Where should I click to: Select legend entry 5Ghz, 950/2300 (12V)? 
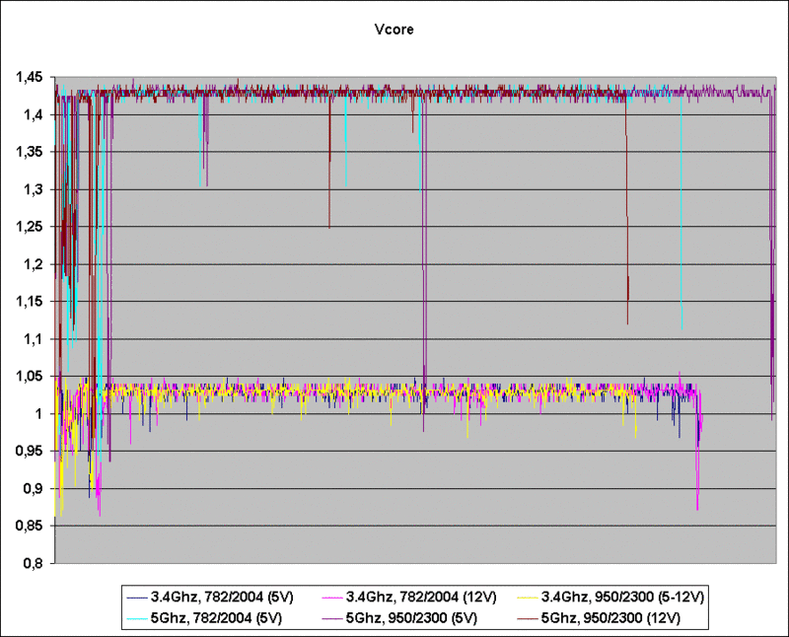click(x=599, y=618)
